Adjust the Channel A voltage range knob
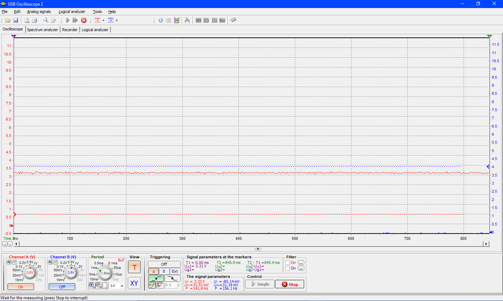 pos(30,273)
